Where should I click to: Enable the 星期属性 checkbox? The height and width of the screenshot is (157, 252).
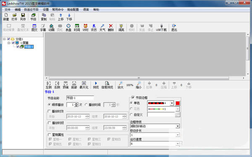(x=49, y=135)
